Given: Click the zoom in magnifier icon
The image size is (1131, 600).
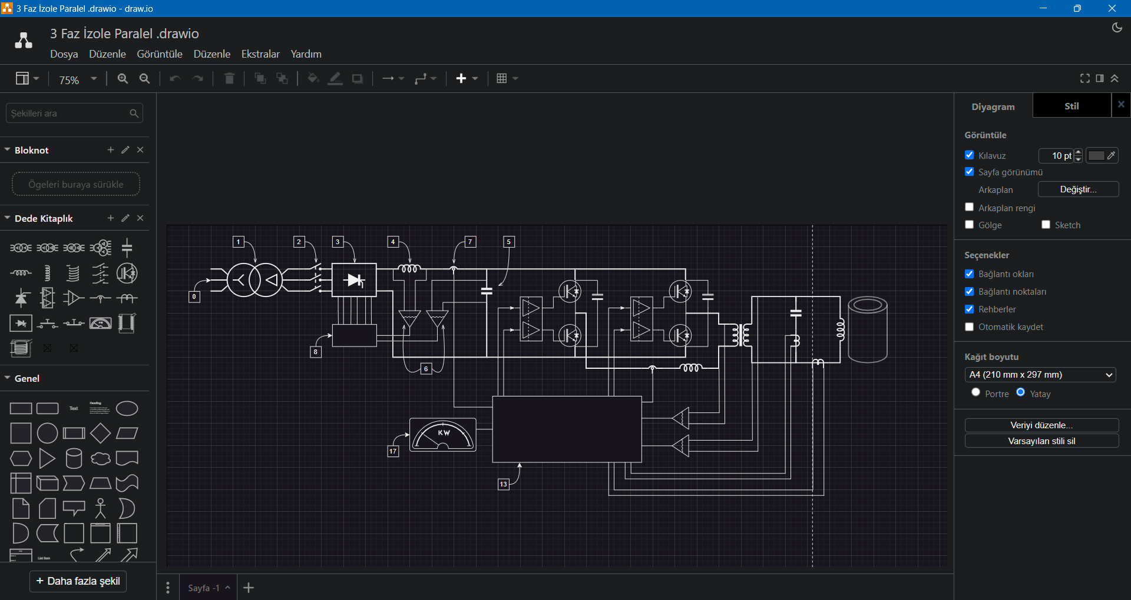Looking at the screenshot, I should (x=123, y=79).
